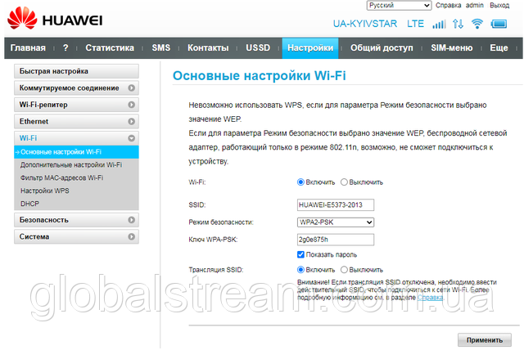Viewport: 524px width, 350px height.
Task: Uncheck the Показать пароль checkbox
Action: [301, 254]
